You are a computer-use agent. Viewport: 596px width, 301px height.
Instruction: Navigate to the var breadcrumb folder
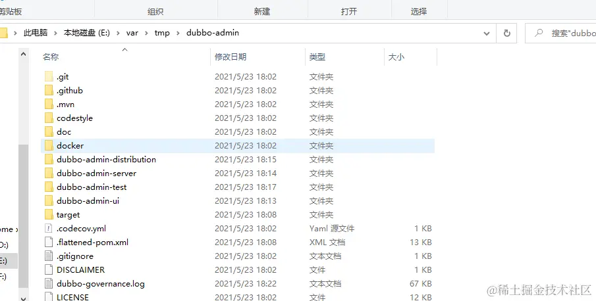point(132,33)
